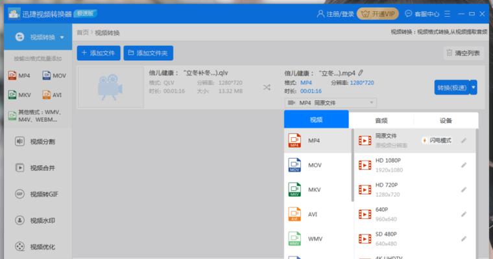Choose MKV in format list
This screenshot has width=493, height=259.
tap(318, 190)
